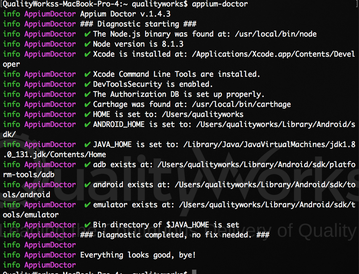The width and height of the screenshot is (359, 274).
Task: Click the checkmark before 'The Authorization DB'
Action: tap(87, 94)
